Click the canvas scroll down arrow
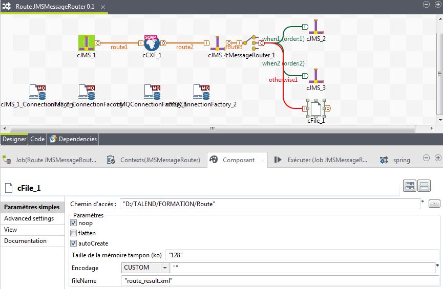The width and height of the screenshot is (443, 289). point(440,120)
